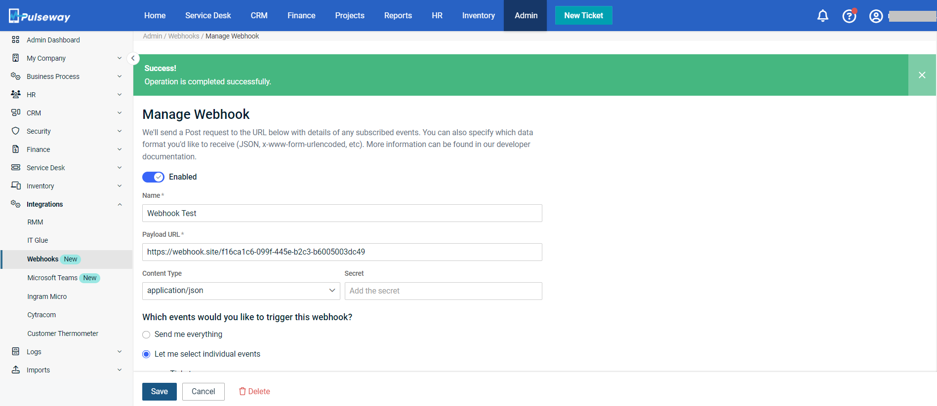This screenshot has height=406, width=937.
Task: Click the Save button
Action: [159, 392]
